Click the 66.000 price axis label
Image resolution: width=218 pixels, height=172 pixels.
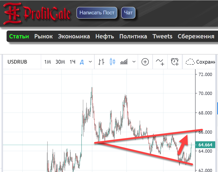point(205,132)
